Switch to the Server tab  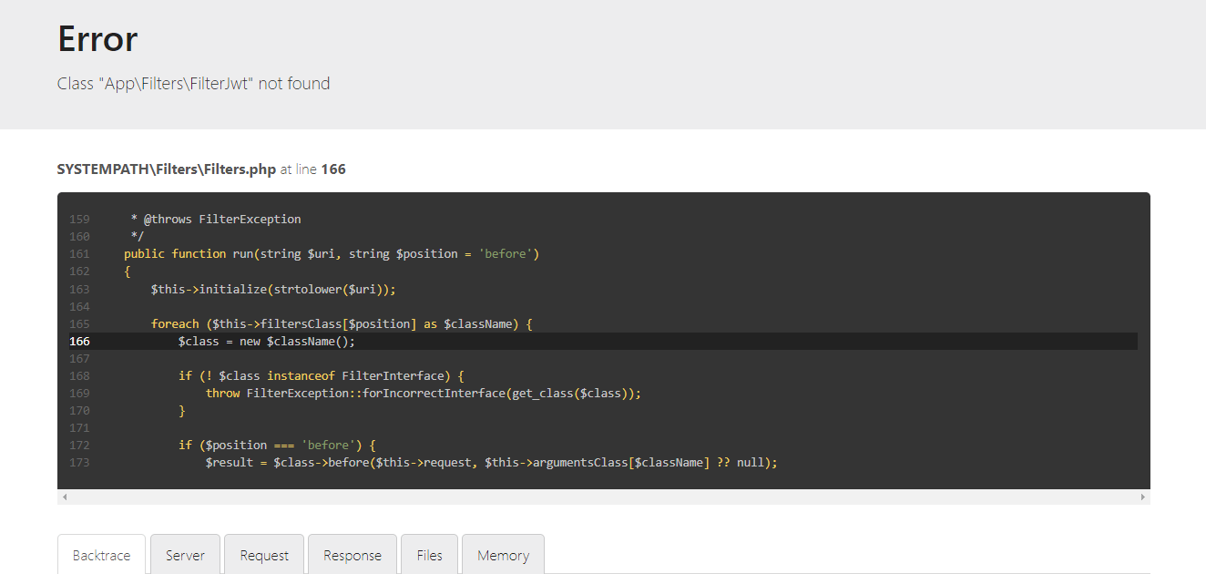click(185, 555)
